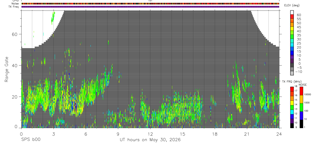The width and height of the screenshot is (314, 145).
Task: Click the black 9–10 swatch in the TX FRQ legend
Action: tap(292, 126)
